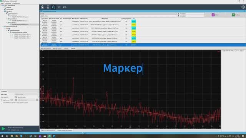Sort by the Комментарий column header

click(x=67, y=19)
